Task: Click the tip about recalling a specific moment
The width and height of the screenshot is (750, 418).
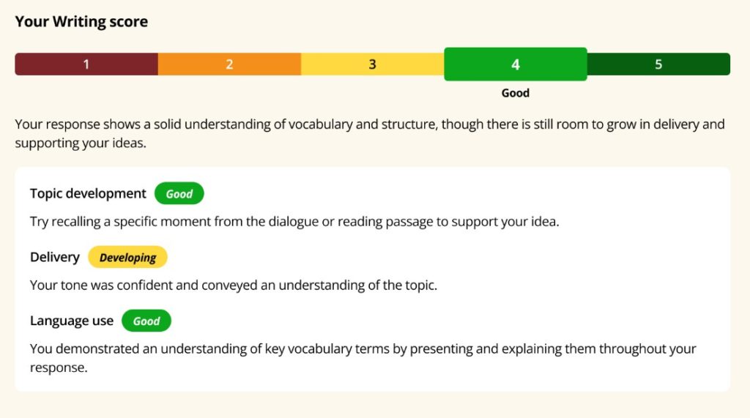Action: coord(294,221)
